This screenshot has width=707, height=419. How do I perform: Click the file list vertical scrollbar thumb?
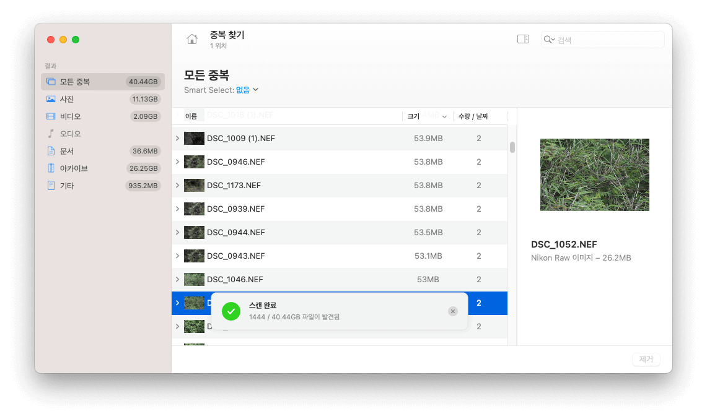pyautogui.click(x=512, y=147)
